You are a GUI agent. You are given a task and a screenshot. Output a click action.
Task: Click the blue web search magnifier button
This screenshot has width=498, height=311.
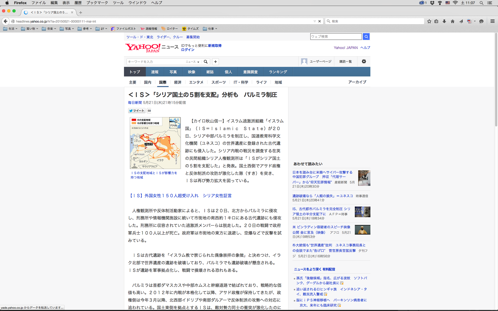click(x=366, y=37)
